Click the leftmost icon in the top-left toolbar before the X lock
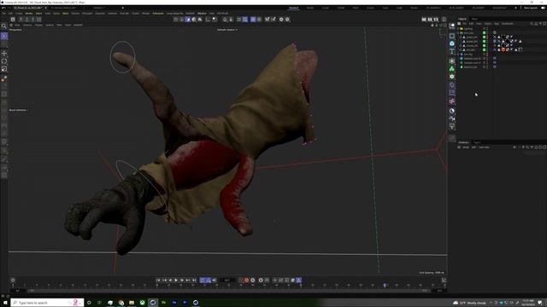Image resolution: width=547 pixels, height=307 pixels. (x=13, y=19)
